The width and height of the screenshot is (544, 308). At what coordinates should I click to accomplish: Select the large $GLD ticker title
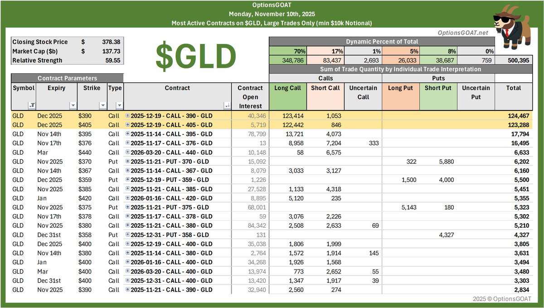196,57
